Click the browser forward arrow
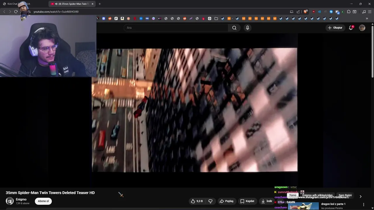 coord(10,12)
